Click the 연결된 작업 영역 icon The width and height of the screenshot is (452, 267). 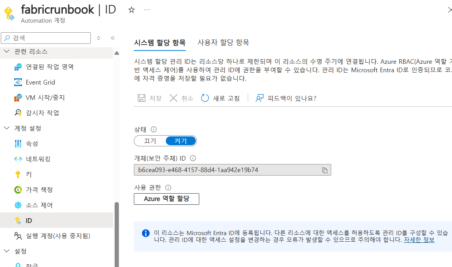pos(18,67)
